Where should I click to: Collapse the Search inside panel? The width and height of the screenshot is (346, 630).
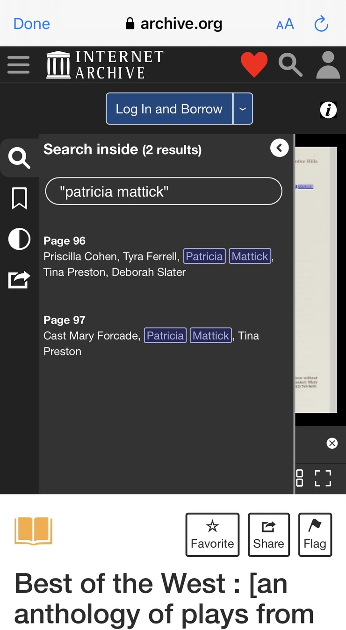[x=279, y=148]
